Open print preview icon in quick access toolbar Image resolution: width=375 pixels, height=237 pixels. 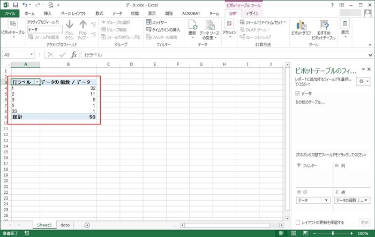[51, 5]
